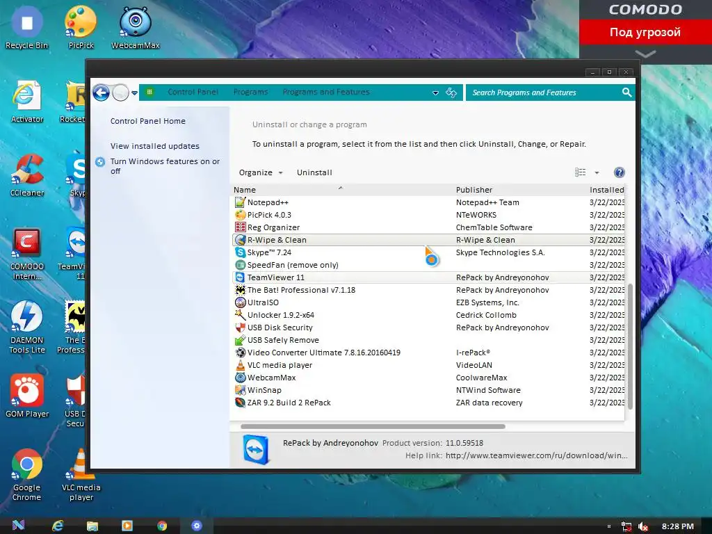The height and width of the screenshot is (534, 712).
Task: Go back with the blue arrow button
Action: [x=102, y=93]
